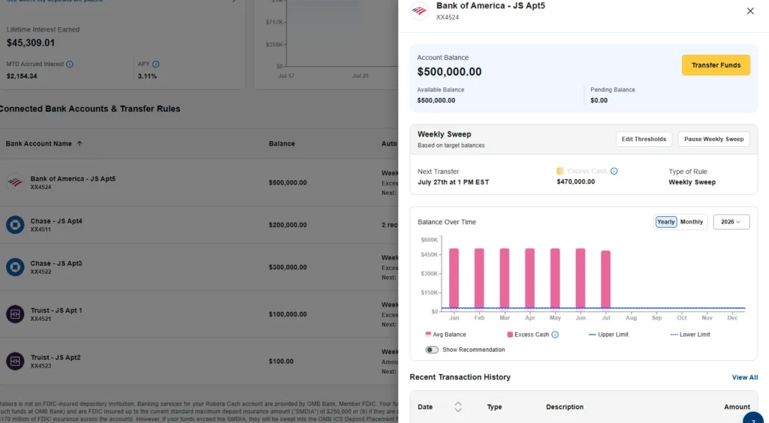Open the 2026 year dropdown
This screenshot has width=769, height=423.
[731, 222]
